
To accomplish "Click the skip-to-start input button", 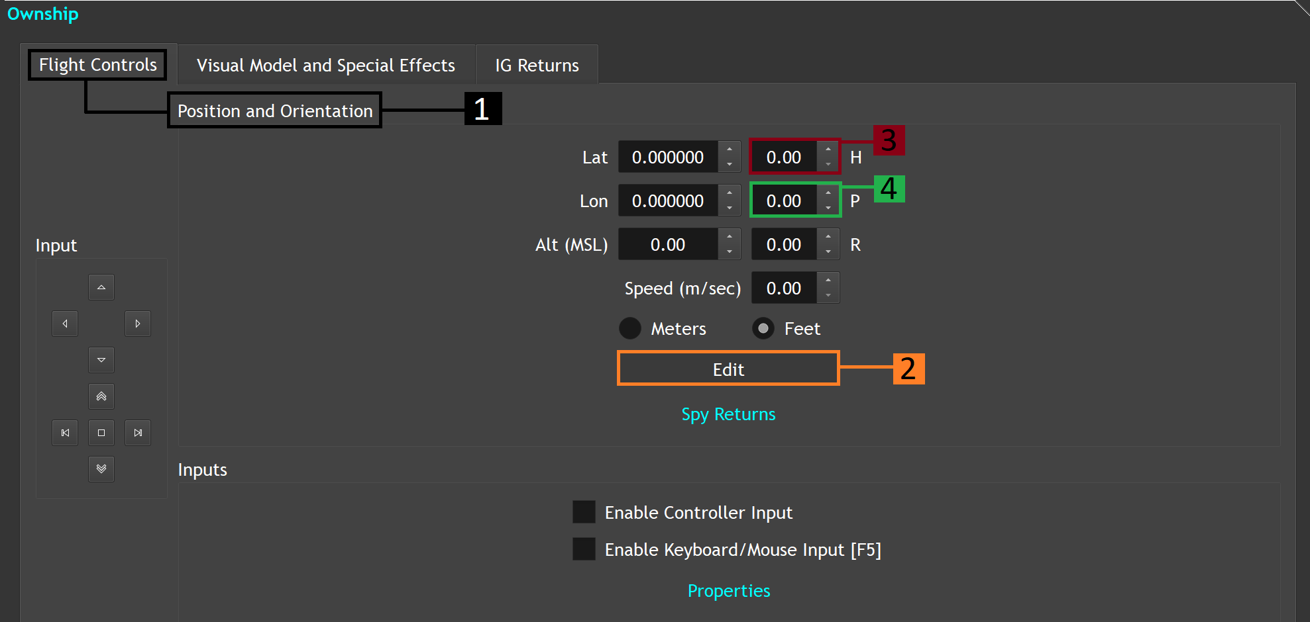I will [65, 433].
